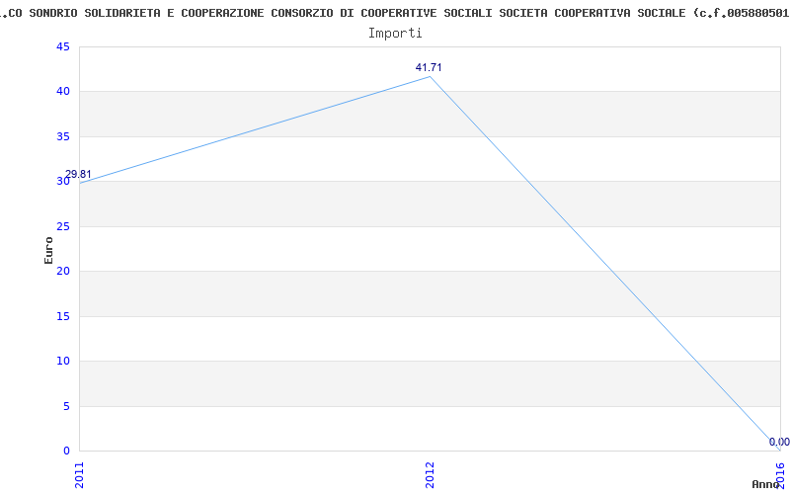Screen dimensions: 790x494
Task: Click the Euro y-axis title
Action: click(x=48, y=250)
